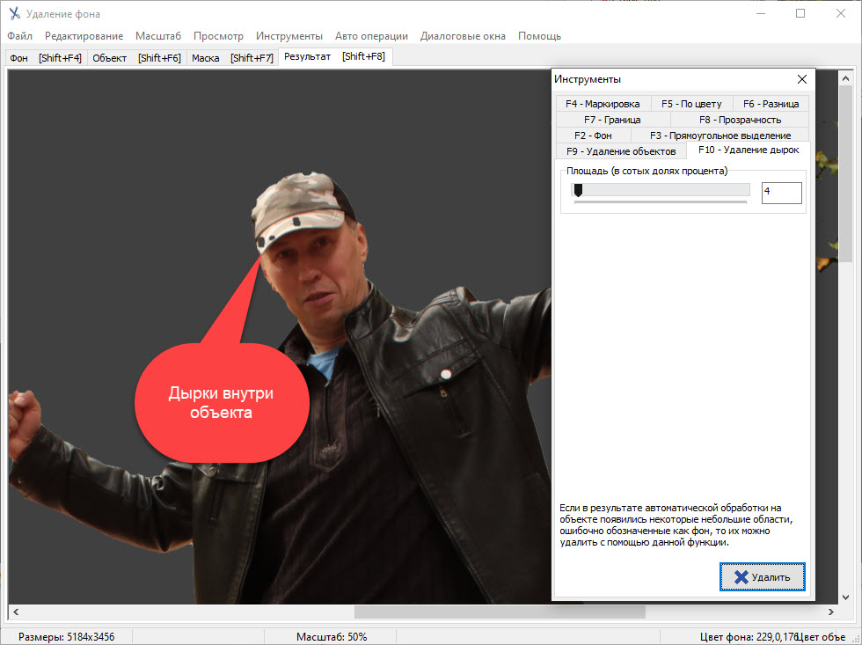This screenshot has height=645, width=862.
Task: Click the area value input field
Action: pos(781,192)
